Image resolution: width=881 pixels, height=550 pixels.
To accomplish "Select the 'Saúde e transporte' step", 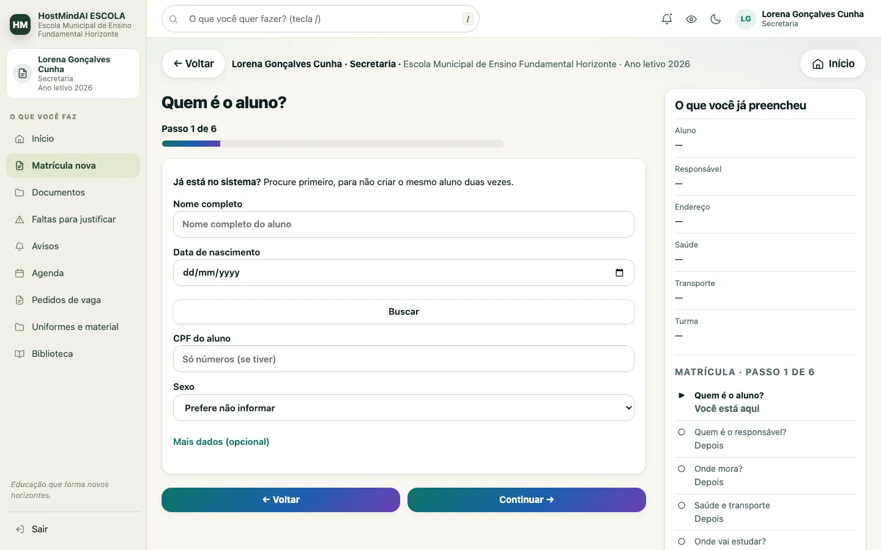I will pyautogui.click(x=765, y=512).
